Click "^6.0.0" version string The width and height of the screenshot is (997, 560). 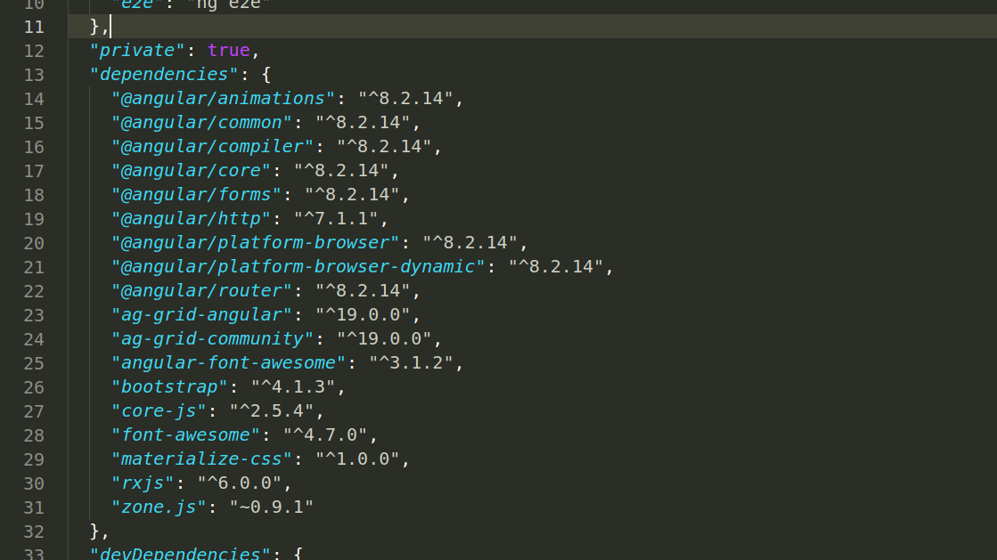(x=240, y=483)
